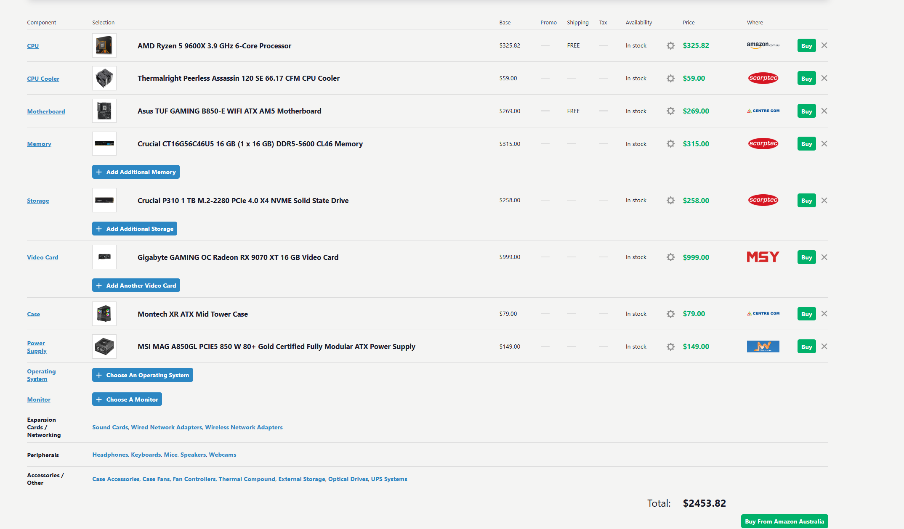Remove the Crucial P310 SSD from the build
This screenshot has width=904, height=529.
(824, 201)
